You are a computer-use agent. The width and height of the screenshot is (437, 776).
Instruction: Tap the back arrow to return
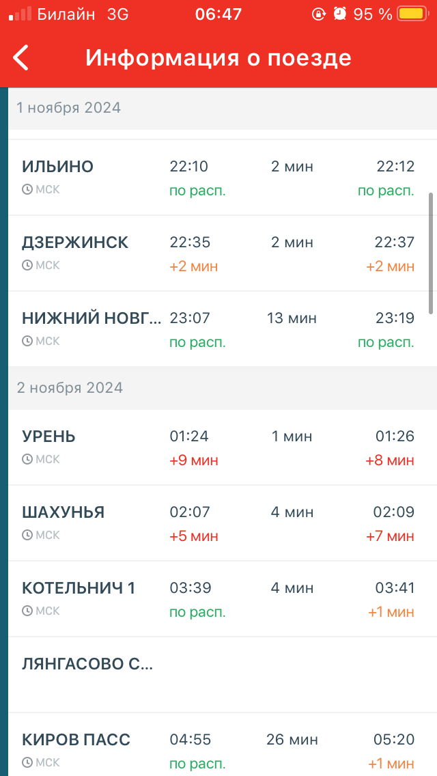pyautogui.click(x=20, y=58)
